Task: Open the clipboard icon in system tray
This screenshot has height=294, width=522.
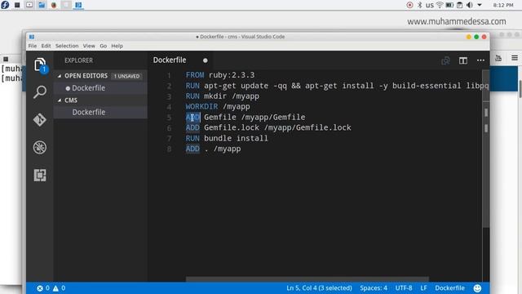Action: pyautogui.click(x=459, y=5)
